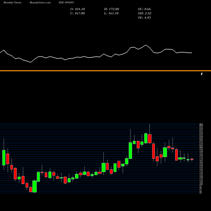Select the high value 'H: 172.00'

pyautogui.click(x=111, y=9)
